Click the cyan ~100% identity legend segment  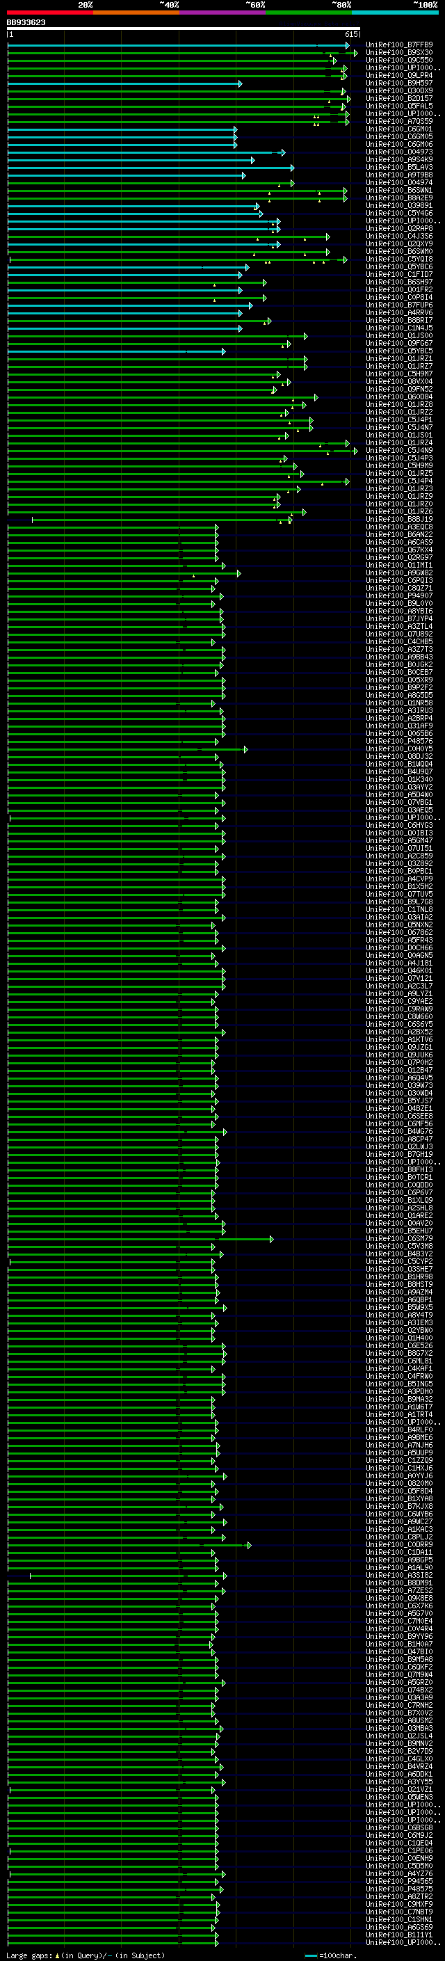(395, 13)
